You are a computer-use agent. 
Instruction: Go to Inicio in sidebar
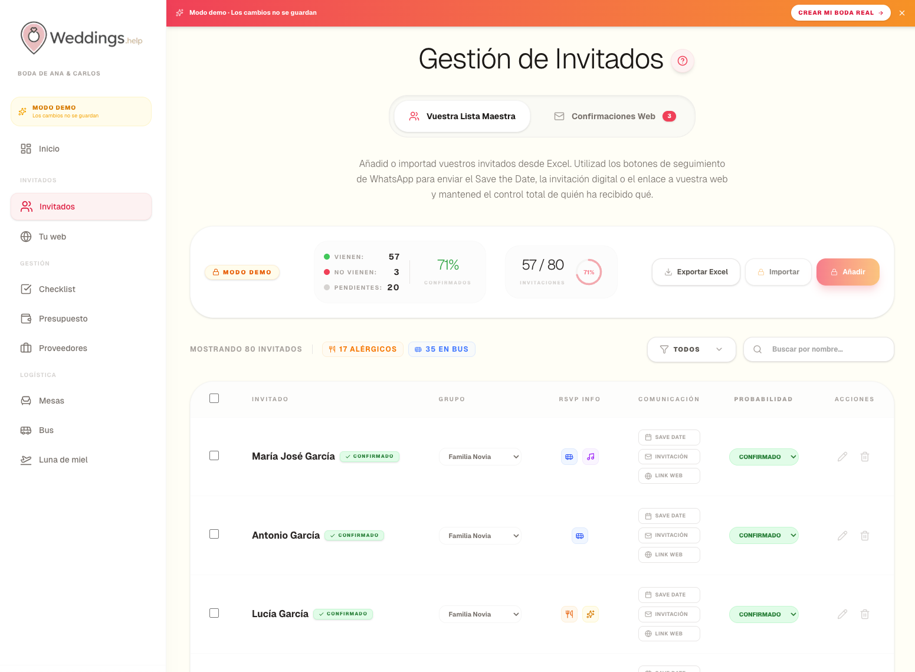coord(81,149)
